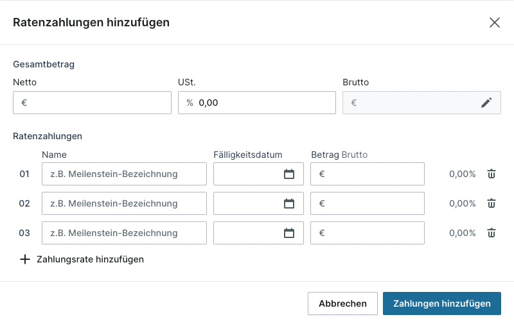The image size is (514, 324).
Task: Delete installment row 02 with trash icon
Action: click(x=492, y=203)
